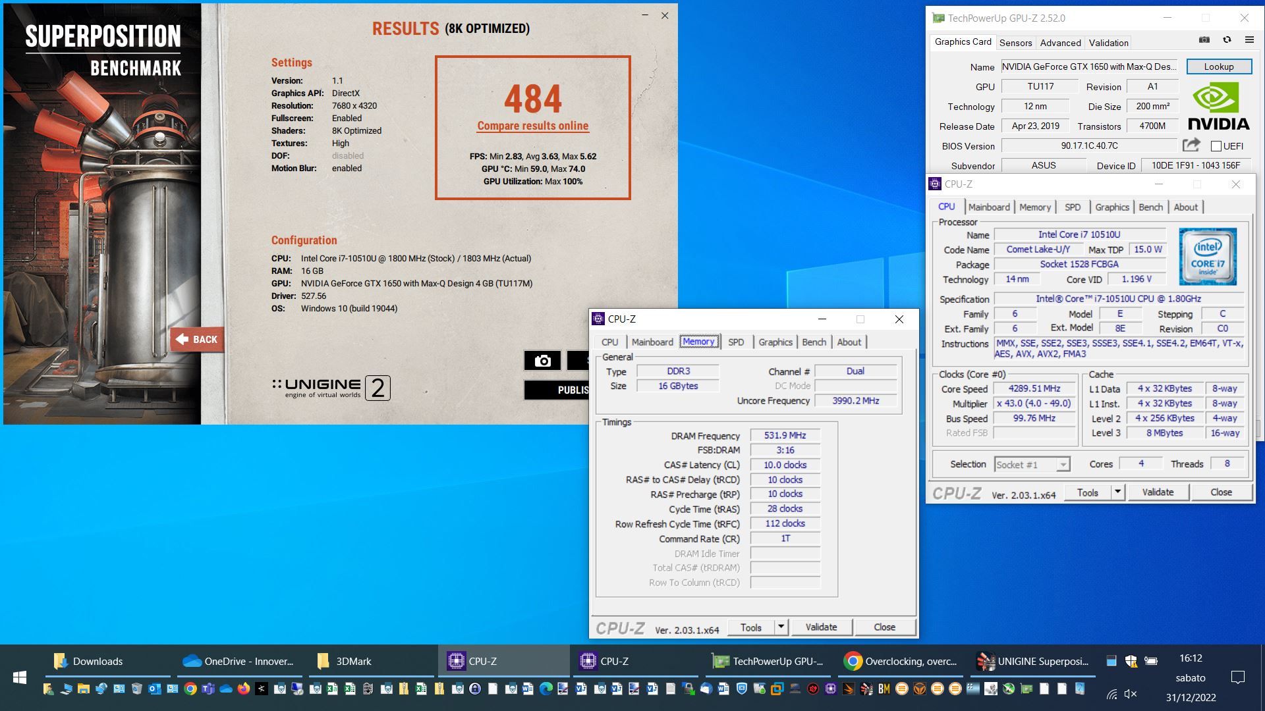Screen dimensions: 1265x711
Task: Switch to Sensors tab in GPU-Z
Action: (x=1015, y=43)
